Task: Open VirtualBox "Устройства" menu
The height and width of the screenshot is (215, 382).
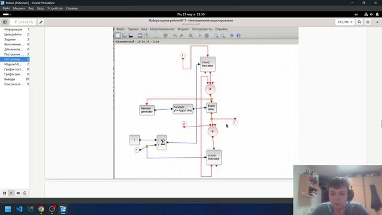Action: [55, 8]
